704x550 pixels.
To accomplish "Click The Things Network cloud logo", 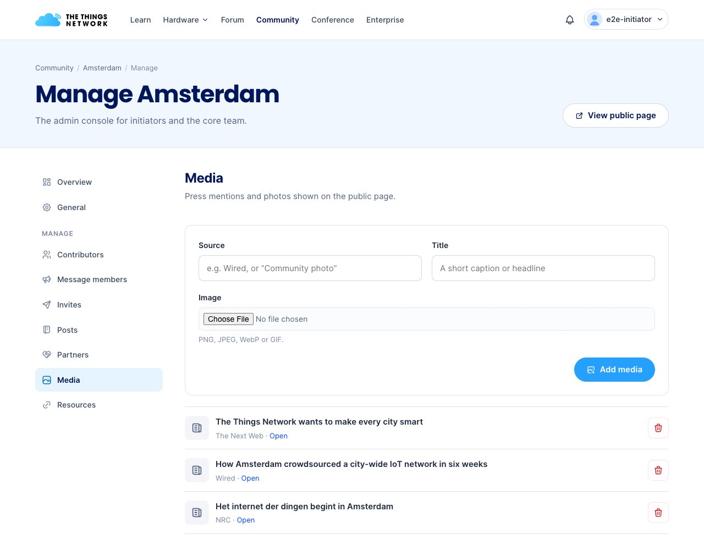I will (71, 20).
